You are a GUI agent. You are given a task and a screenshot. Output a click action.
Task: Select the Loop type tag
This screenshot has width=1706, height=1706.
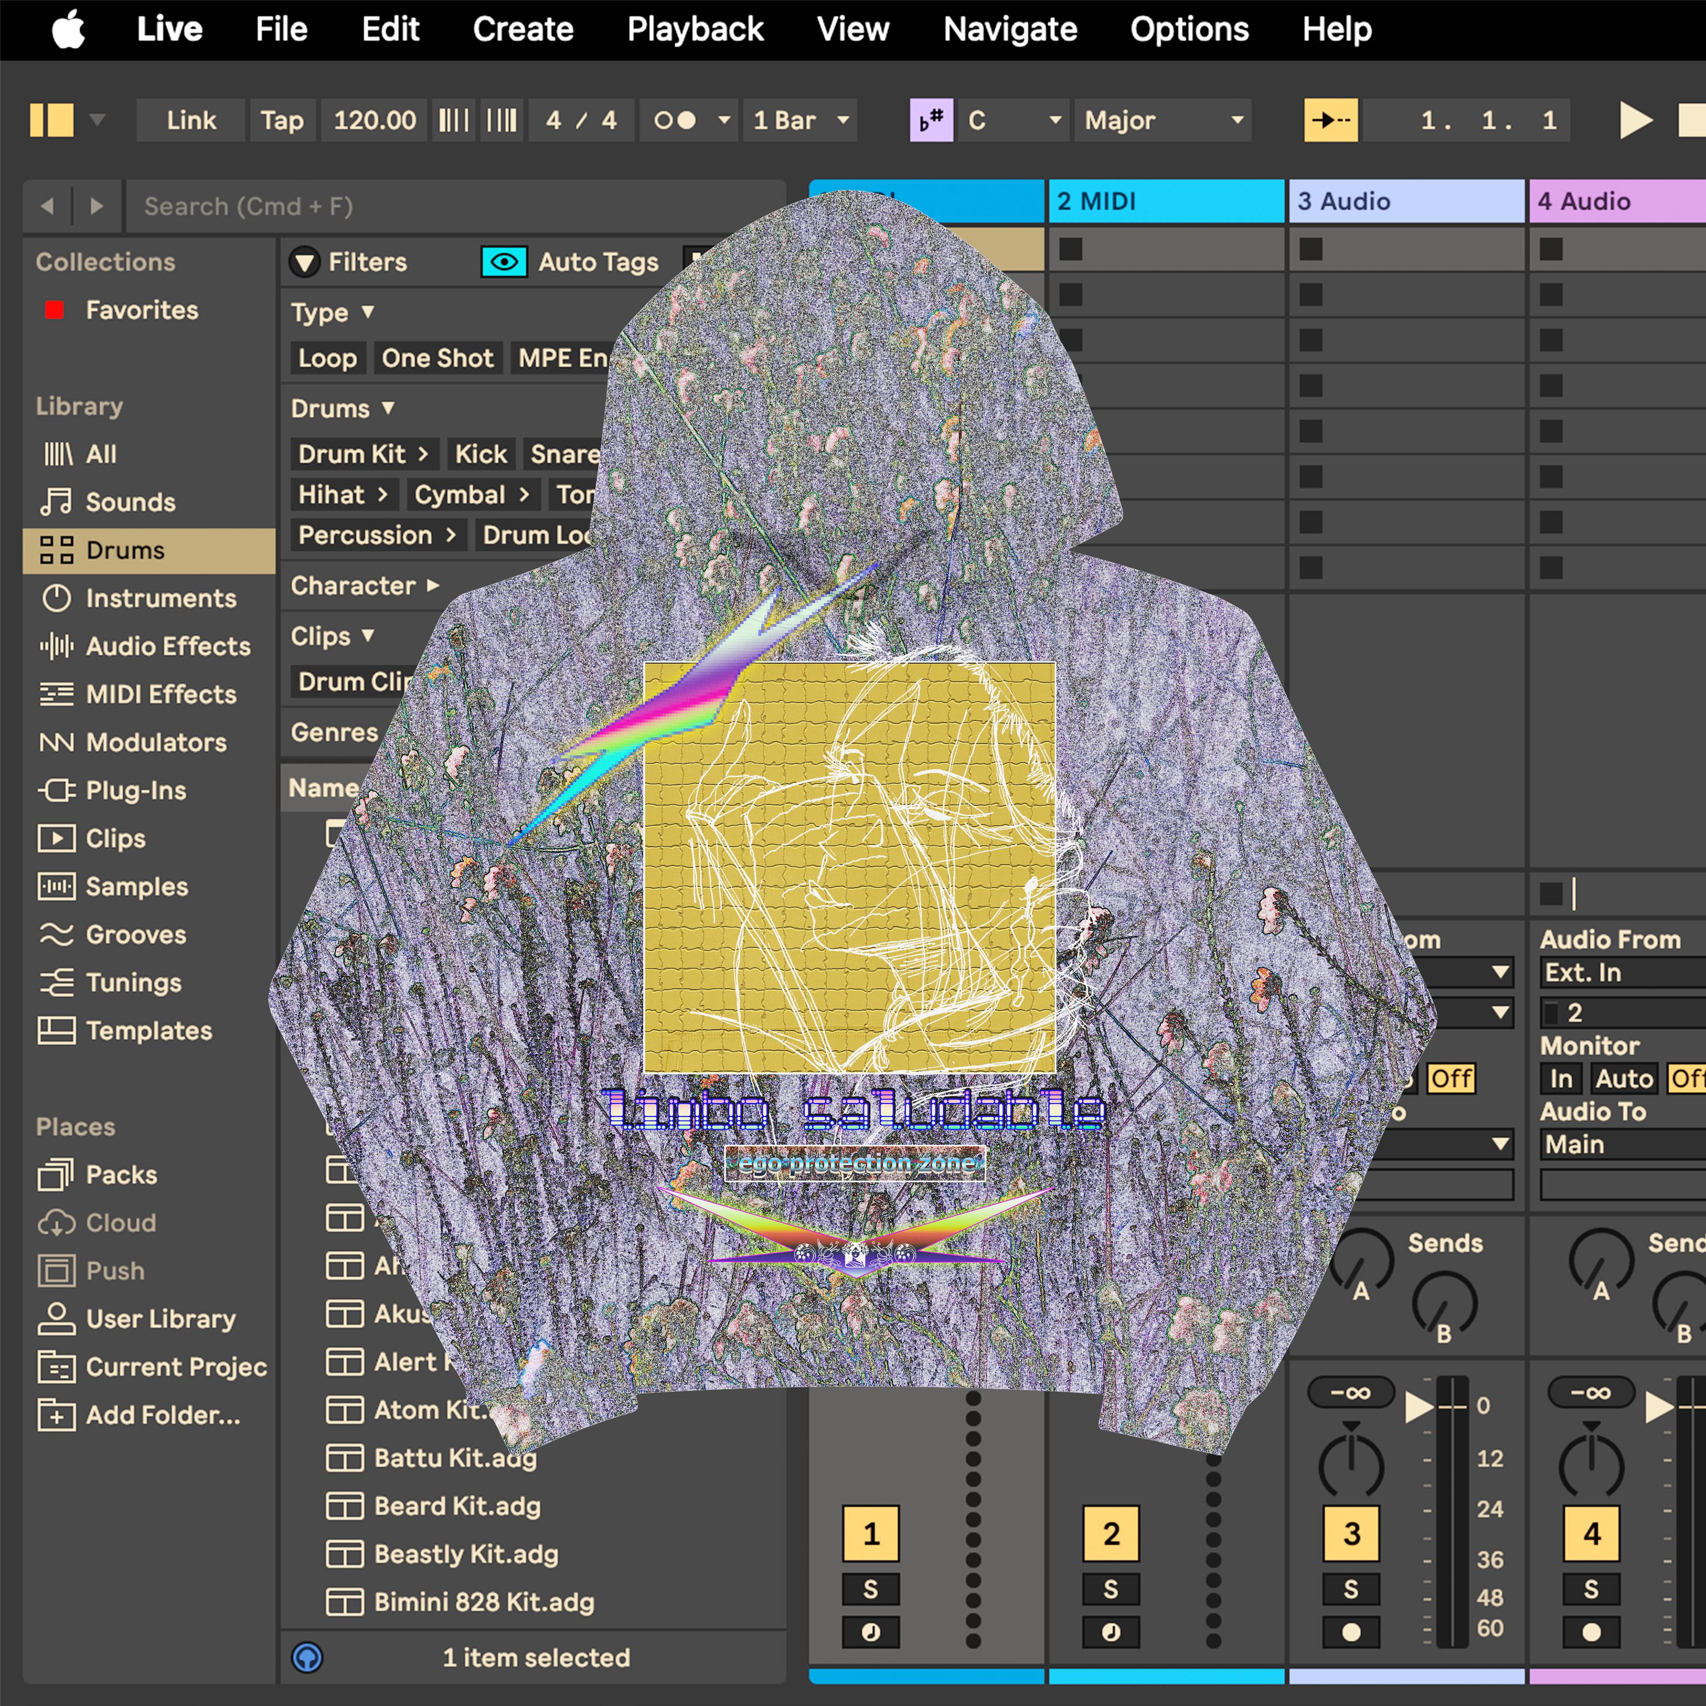(x=327, y=358)
